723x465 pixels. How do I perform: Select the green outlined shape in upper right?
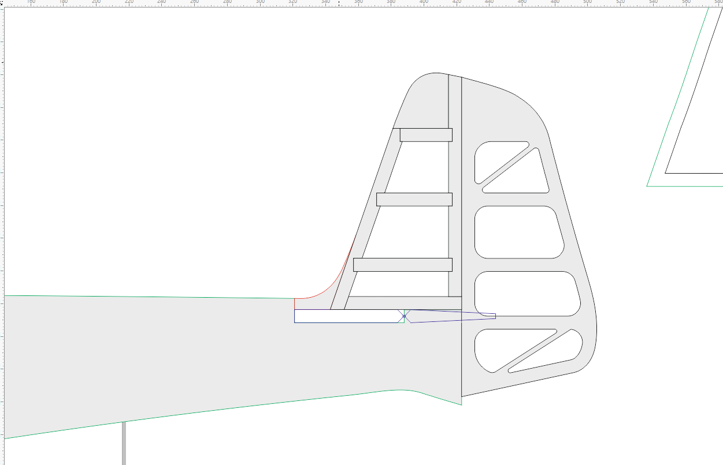[676, 98]
